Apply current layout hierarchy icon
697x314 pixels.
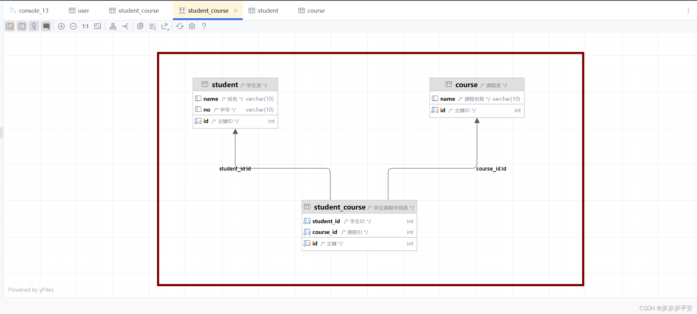click(x=113, y=26)
